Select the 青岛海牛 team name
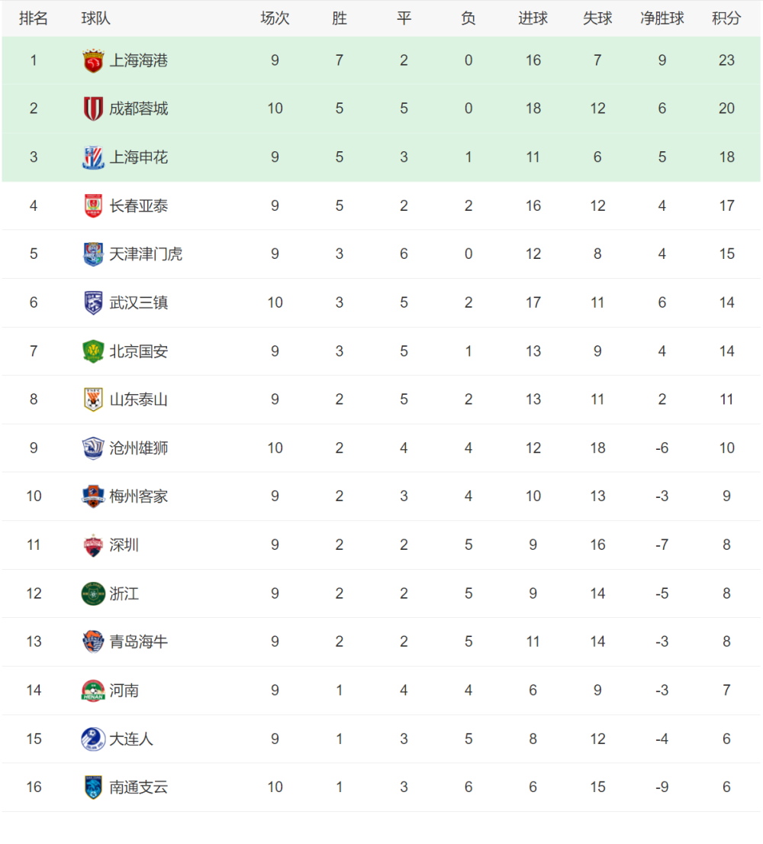763x844 pixels. pyautogui.click(x=139, y=642)
